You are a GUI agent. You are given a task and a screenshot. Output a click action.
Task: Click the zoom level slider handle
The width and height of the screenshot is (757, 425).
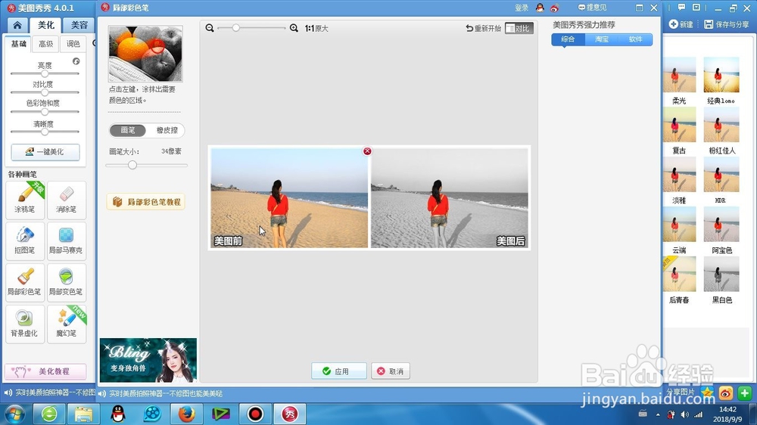tap(235, 28)
